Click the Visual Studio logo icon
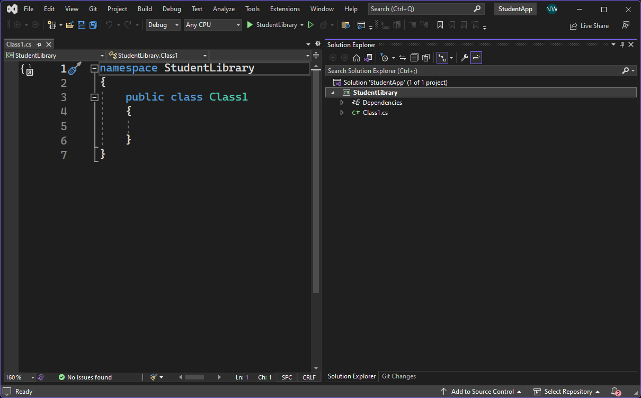This screenshot has width=641, height=398. point(12,9)
